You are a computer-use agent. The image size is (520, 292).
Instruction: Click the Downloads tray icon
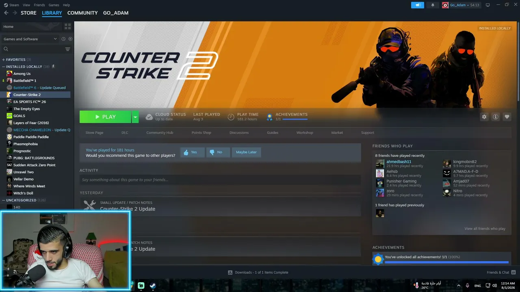230,273
